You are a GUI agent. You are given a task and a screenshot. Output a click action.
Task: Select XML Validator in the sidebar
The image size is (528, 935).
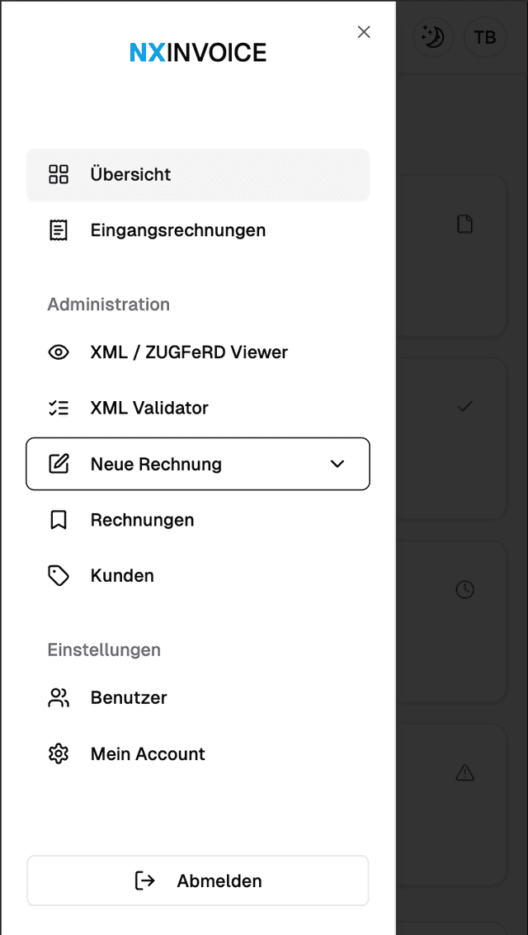coord(198,408)
